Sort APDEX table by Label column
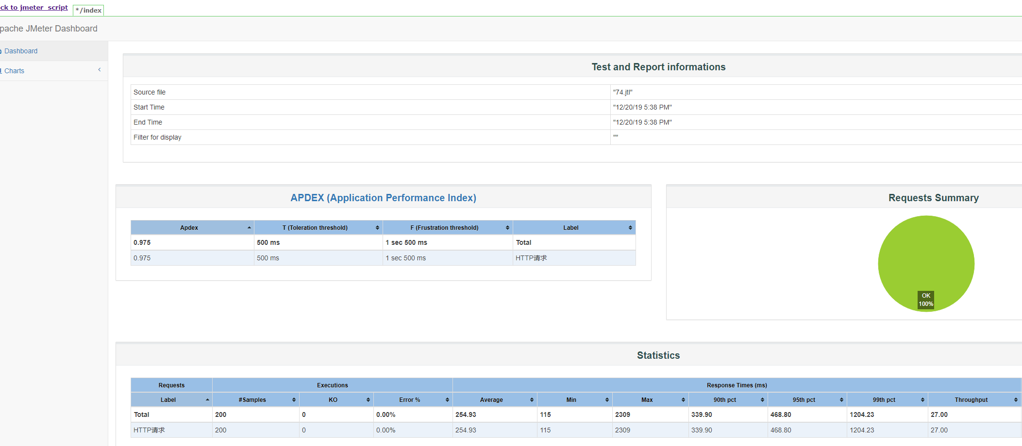Screen dimensions: 1022x446 tap(574, 227)
